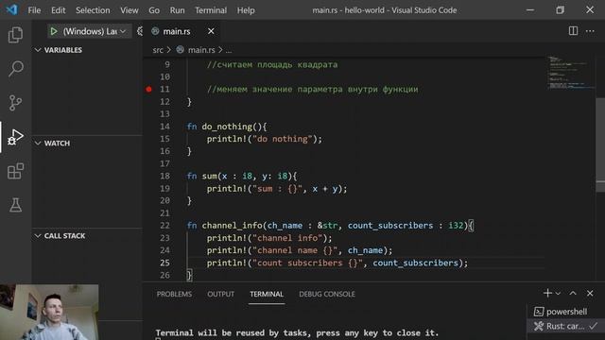Open the Selection menu
Screen dimensions: 605x340
point(93,10)
